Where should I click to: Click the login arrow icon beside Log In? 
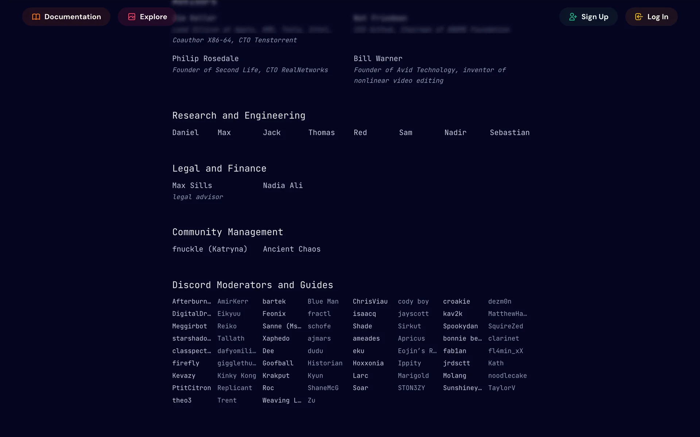click(x=639, y=17)
